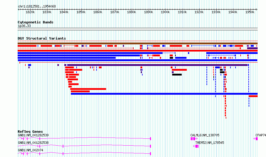Viewport: 266px width, 157px height.
Task: Open the RefSeq Genes track title
Action: click(30, 132)
